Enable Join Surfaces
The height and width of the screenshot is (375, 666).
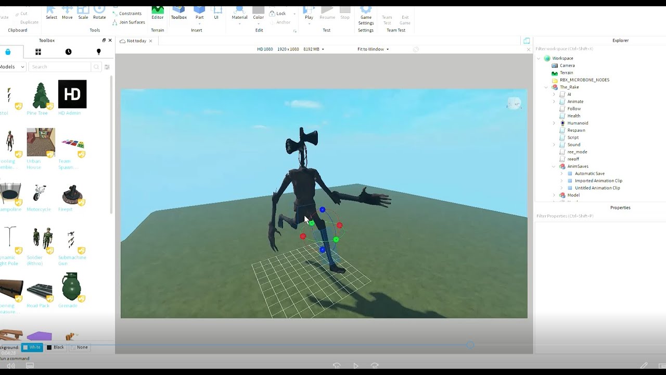coord(129,22)
